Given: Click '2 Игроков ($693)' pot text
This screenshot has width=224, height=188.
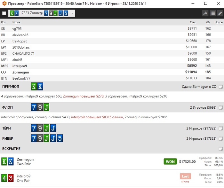Looking at the screenshot, I should pos(203,107).
